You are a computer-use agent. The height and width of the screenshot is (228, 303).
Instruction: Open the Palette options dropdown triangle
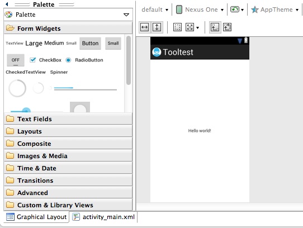pos(126,15)
